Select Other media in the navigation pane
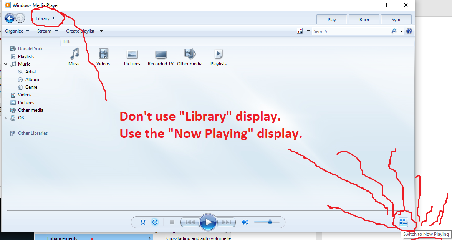The height and width of the screenshot is (240, 452). pos(31,110)
